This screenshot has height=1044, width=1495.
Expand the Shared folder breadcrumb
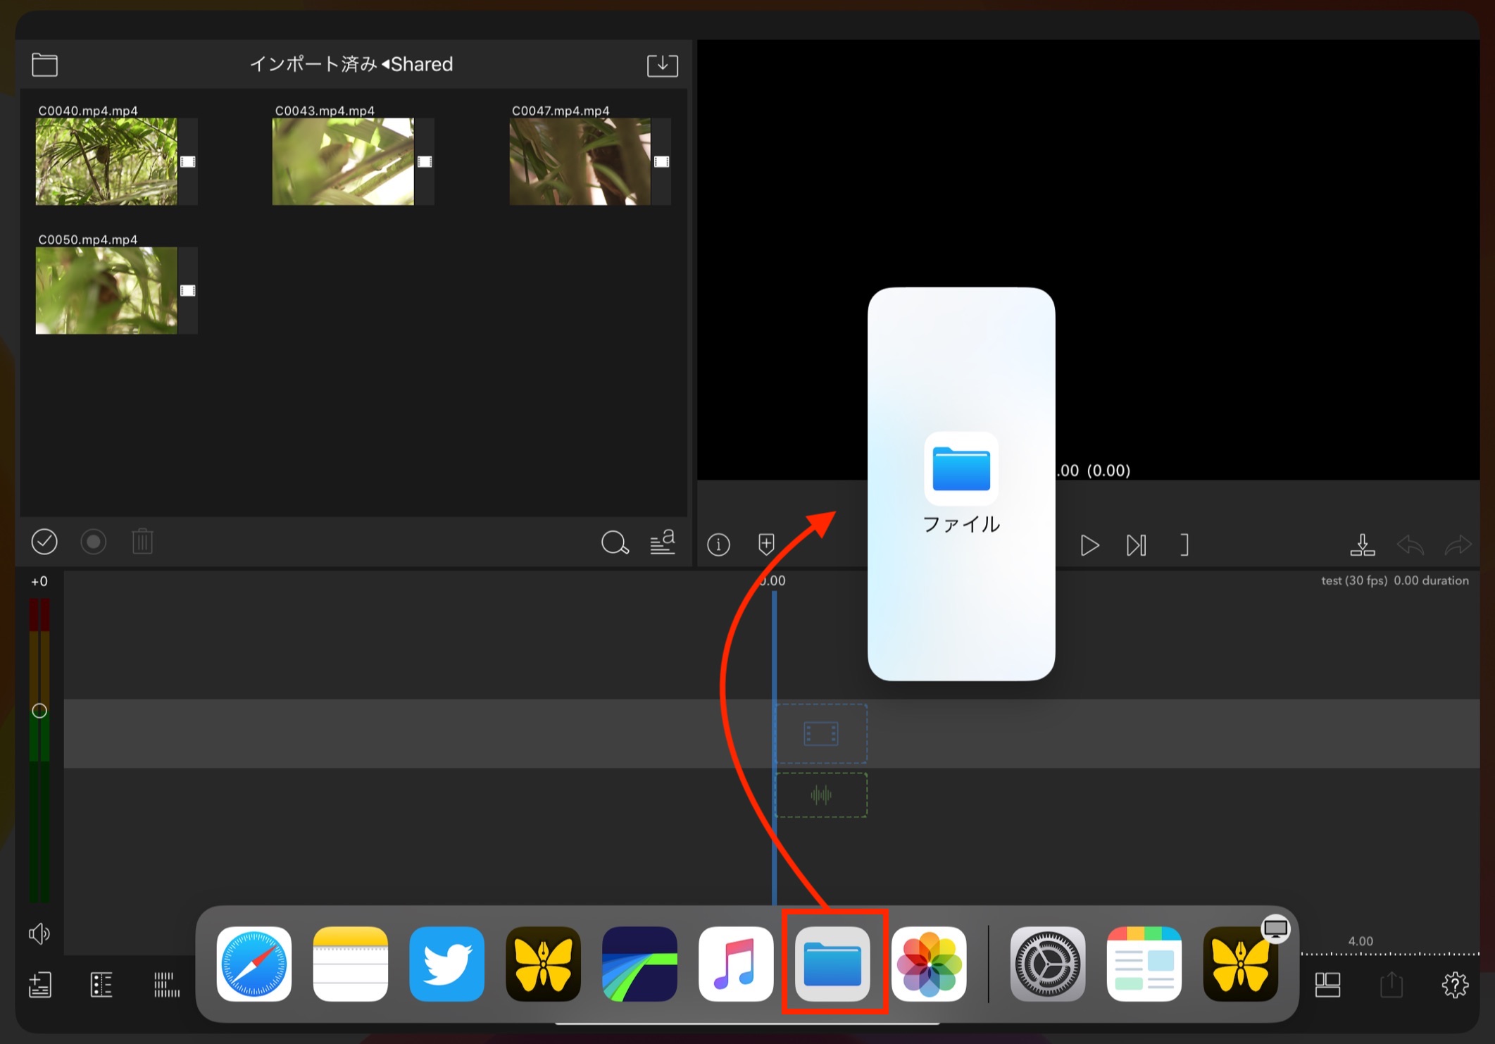418,65
